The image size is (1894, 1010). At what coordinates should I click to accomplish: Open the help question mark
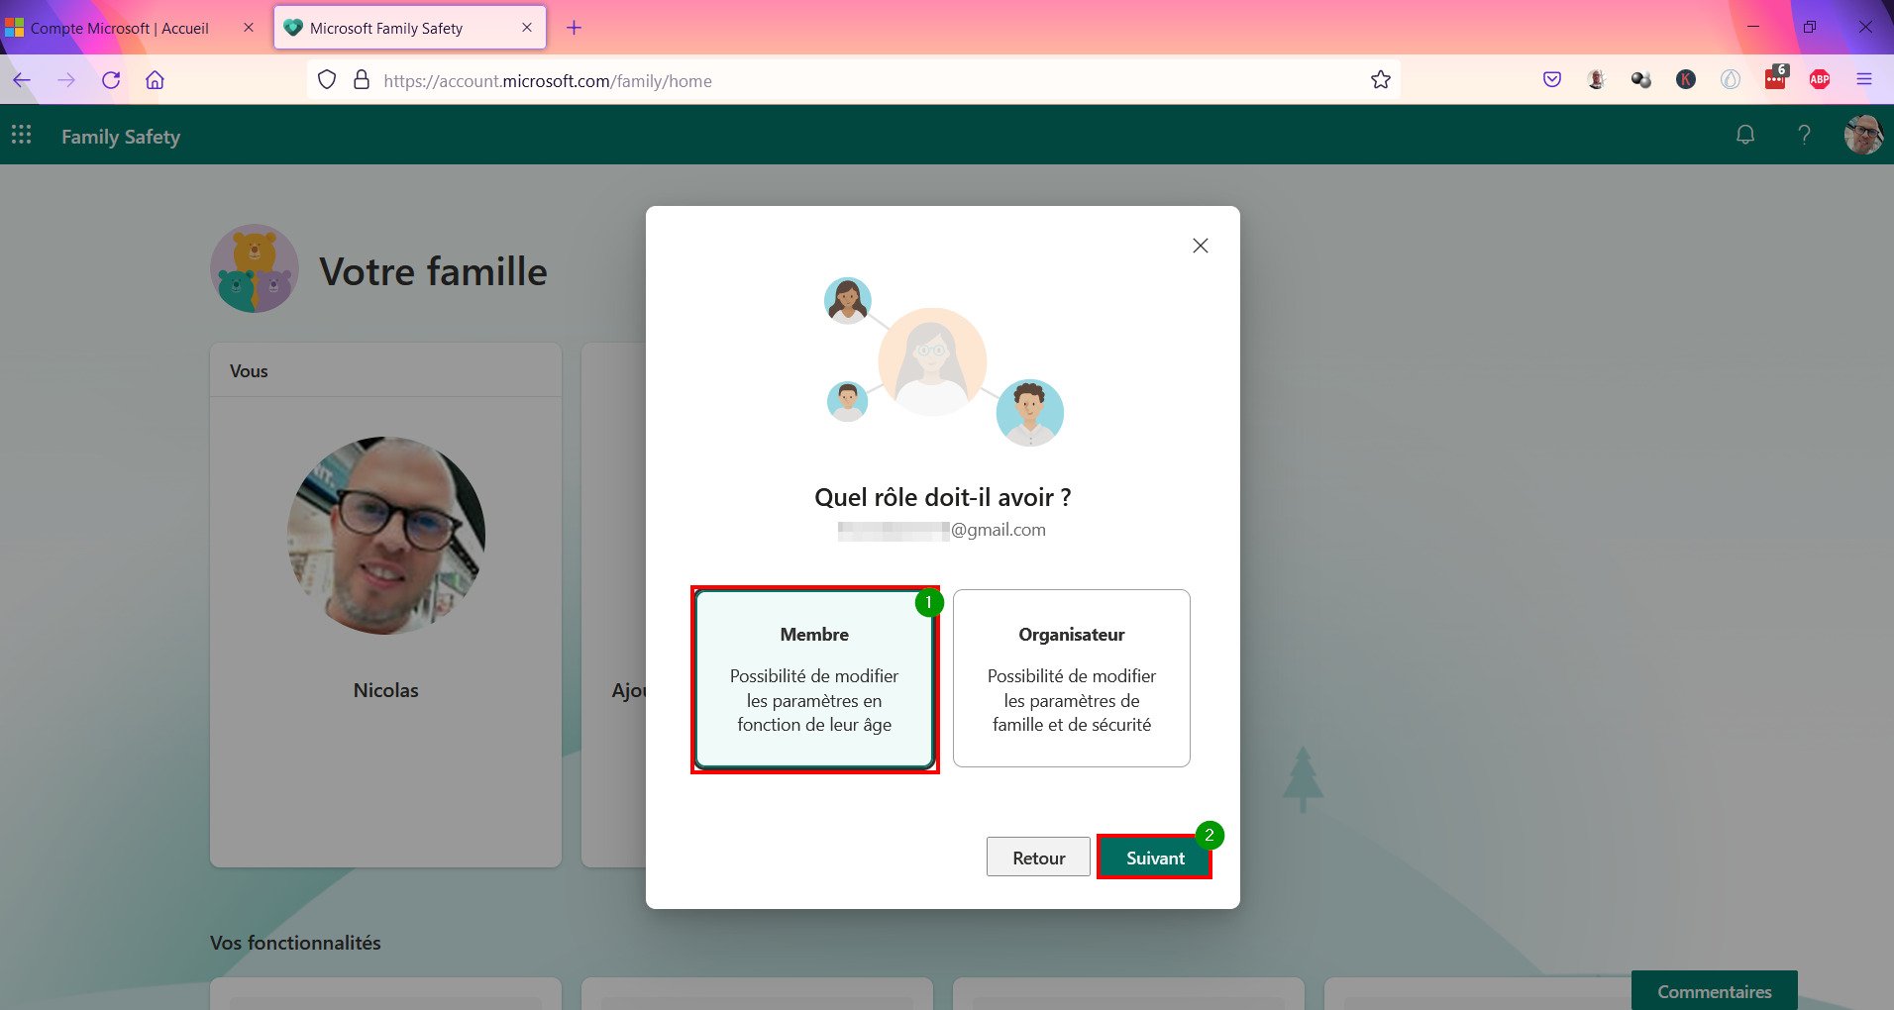(x=1804, y=135)
